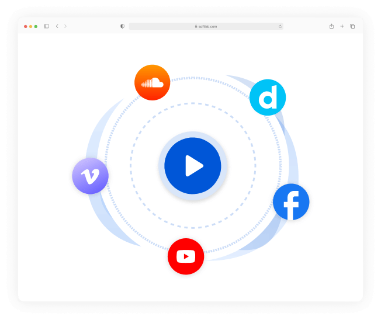Screen dimensions: 381x320
Task: Minimize the window with the yellow button
Action: pyautogui.click(x=30, y=26)
